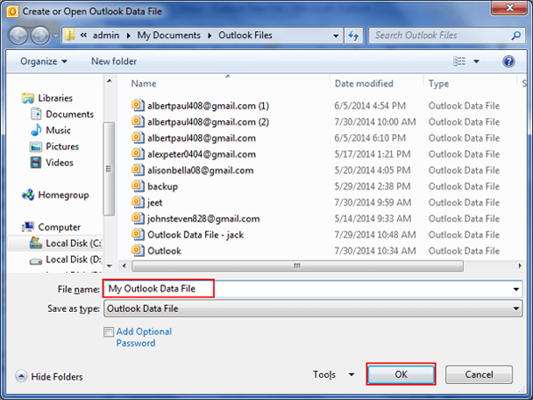The image size is (533, 400).
Task: Click the Hide Folders label
Action: [x=57, y=377]
